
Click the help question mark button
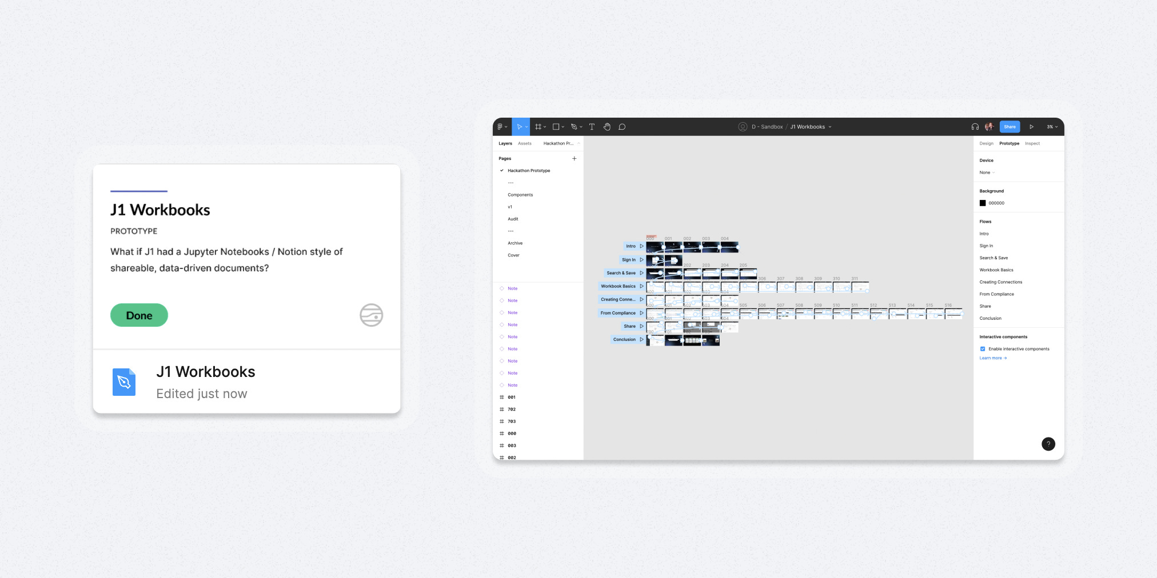pos(1048,444)
